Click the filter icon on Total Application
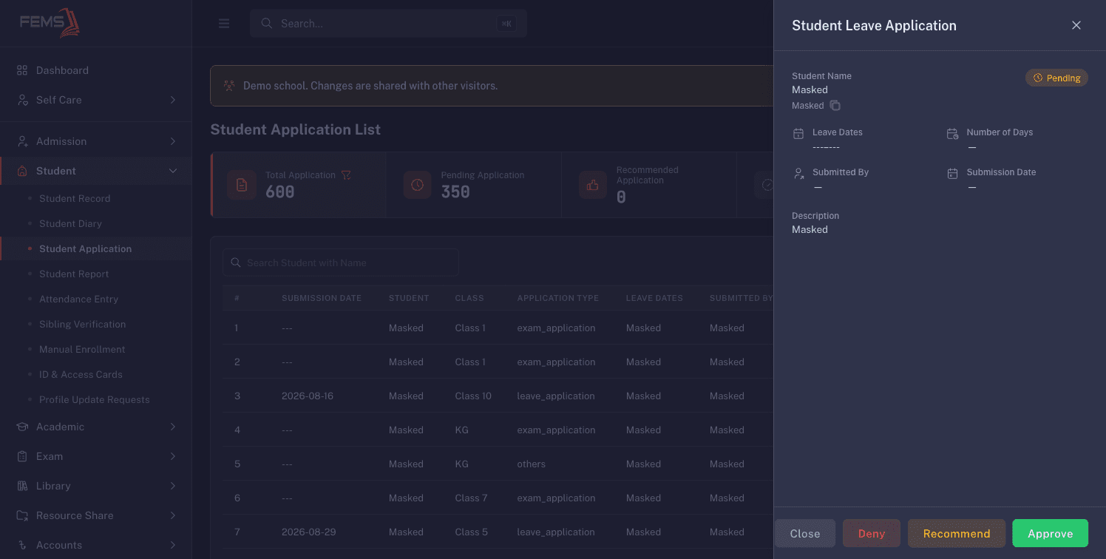Image resolution: width=1106 pixels, height=559 pixels. (345, 175)
